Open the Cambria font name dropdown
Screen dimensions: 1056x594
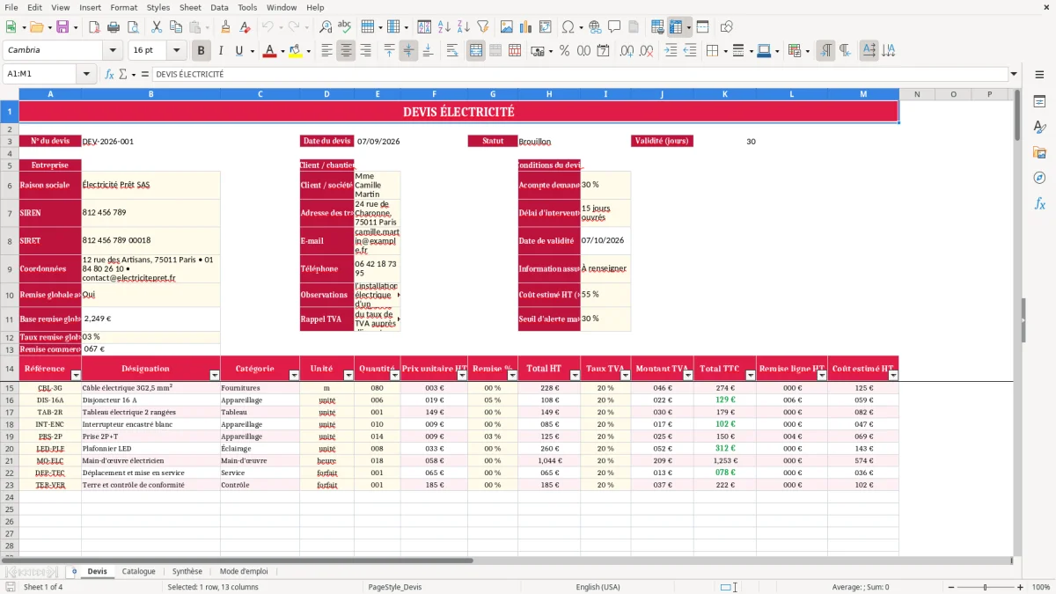click(x=114, y=51)
